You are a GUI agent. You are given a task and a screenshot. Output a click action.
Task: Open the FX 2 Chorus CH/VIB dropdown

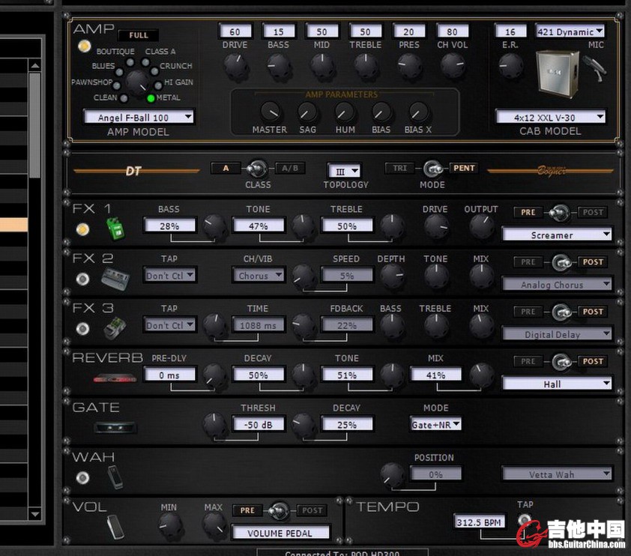click(x=259, y=276)
